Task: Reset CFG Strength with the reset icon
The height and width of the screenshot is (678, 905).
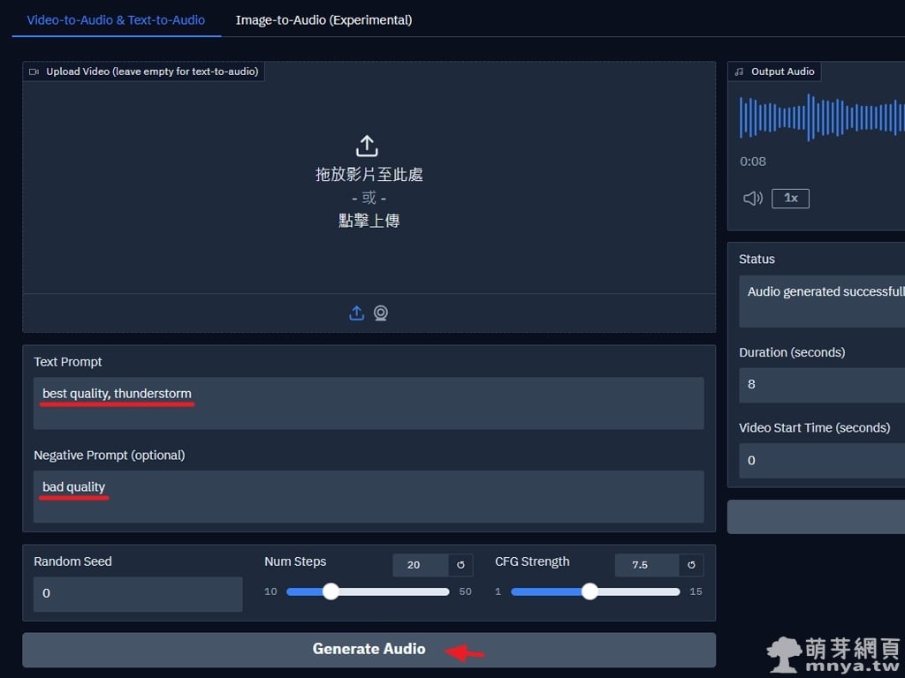Action: tap(691, 565)
